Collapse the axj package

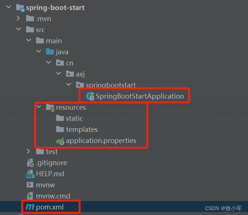[x=58, y=73]
